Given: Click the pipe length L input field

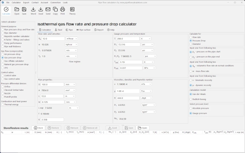Looking at the screenshot, I should point(52,96).
